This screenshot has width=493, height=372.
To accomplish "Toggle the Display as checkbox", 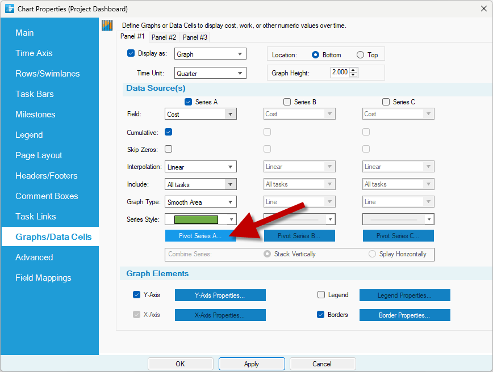I will pos(131,53).
